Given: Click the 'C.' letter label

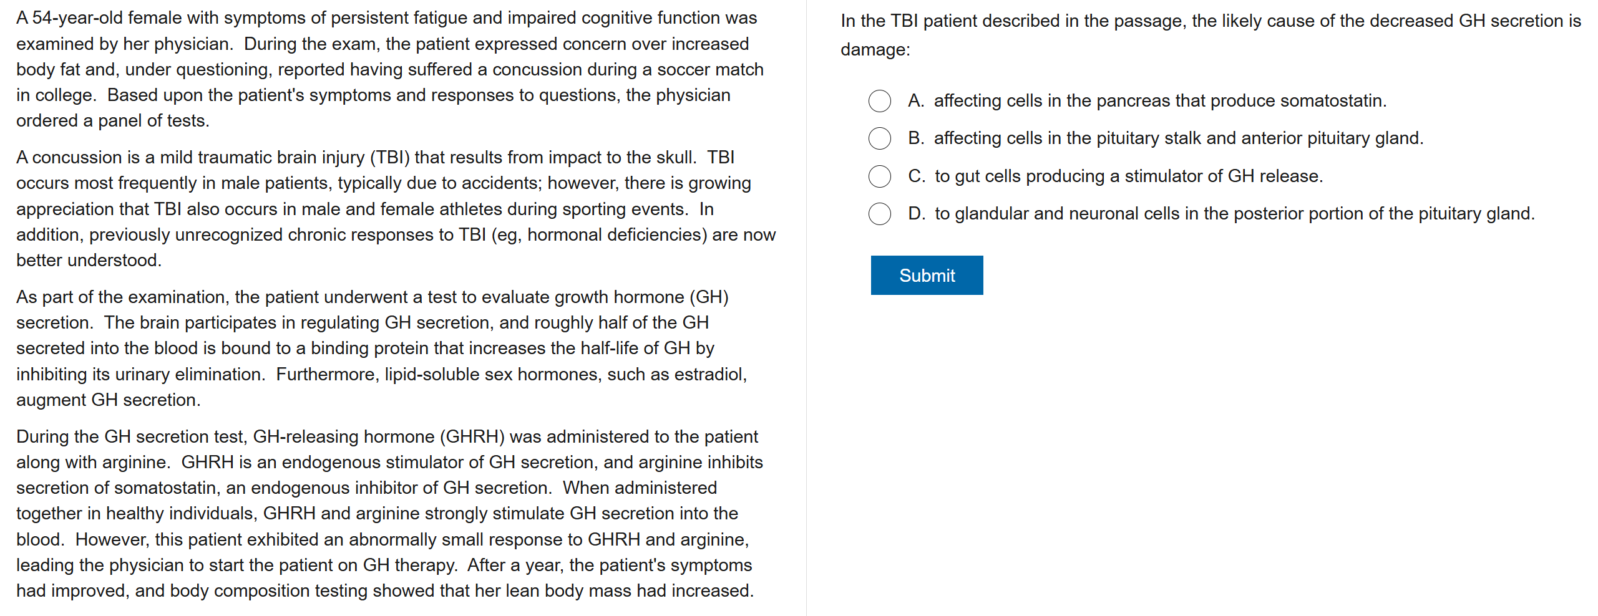Looking at the screenshot, I should point(916,176).
